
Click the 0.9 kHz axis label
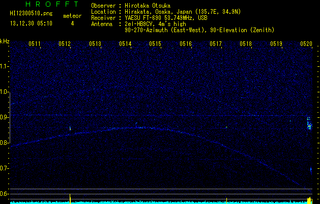[4, 117]
